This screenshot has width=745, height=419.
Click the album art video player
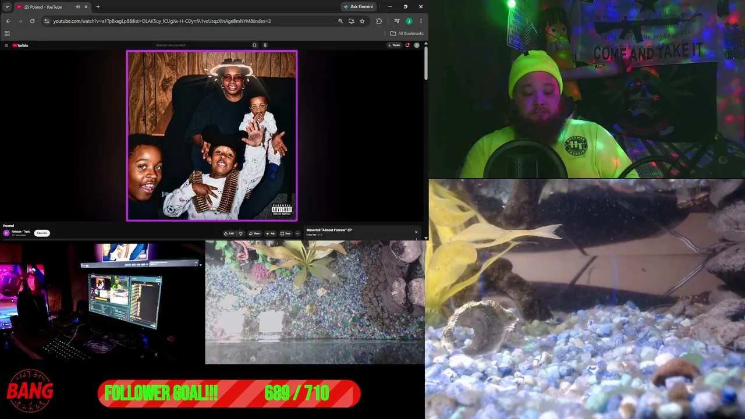(212, 136)
